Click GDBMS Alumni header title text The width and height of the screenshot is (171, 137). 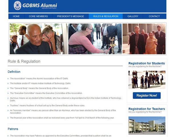(40, 5)
